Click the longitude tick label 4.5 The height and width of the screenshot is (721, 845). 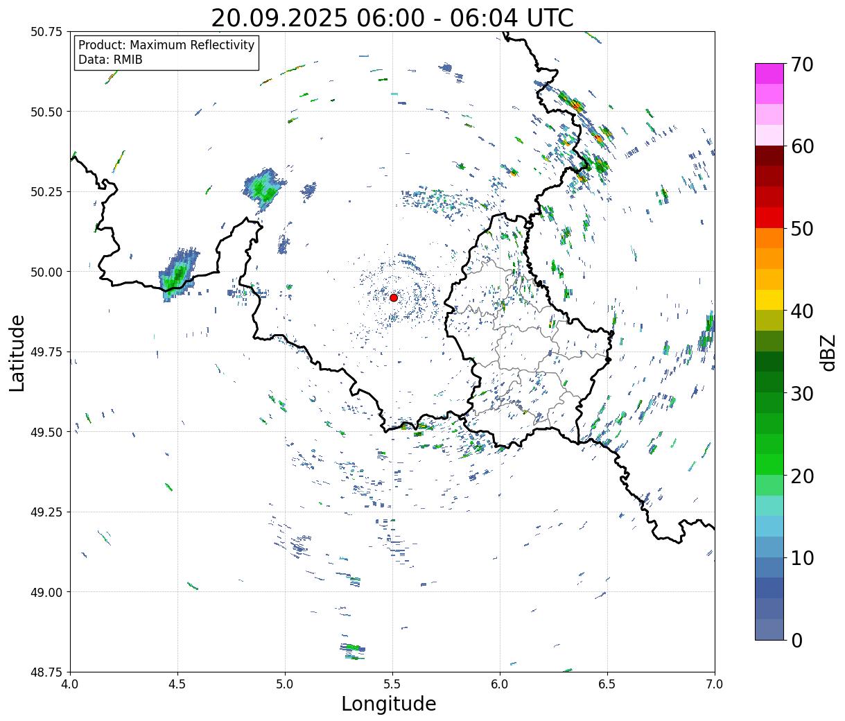tap(177, 684)
